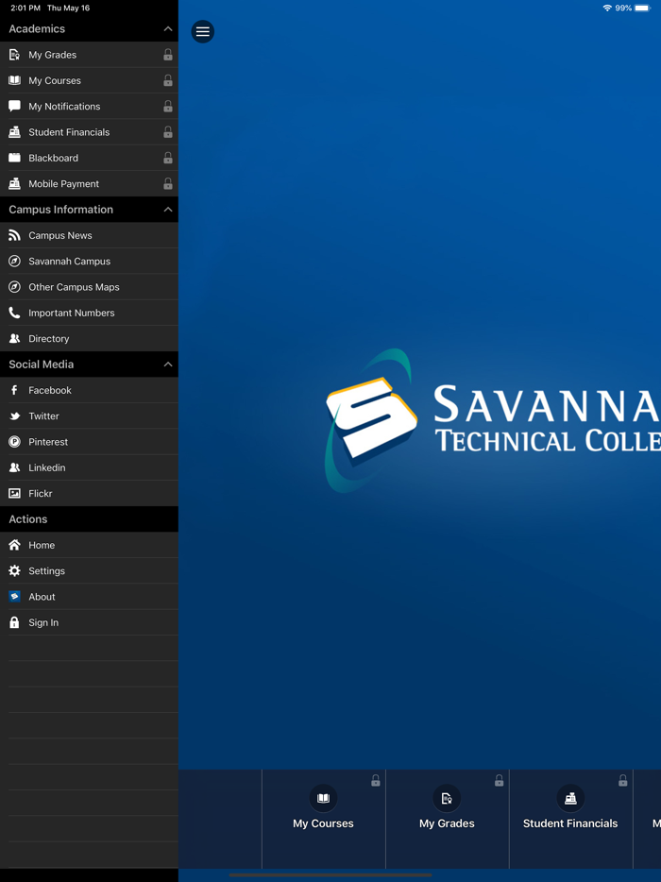Tap the Student Financials bottom tile icon
This screenshot has height=882, width=661.
pos(570,798)
